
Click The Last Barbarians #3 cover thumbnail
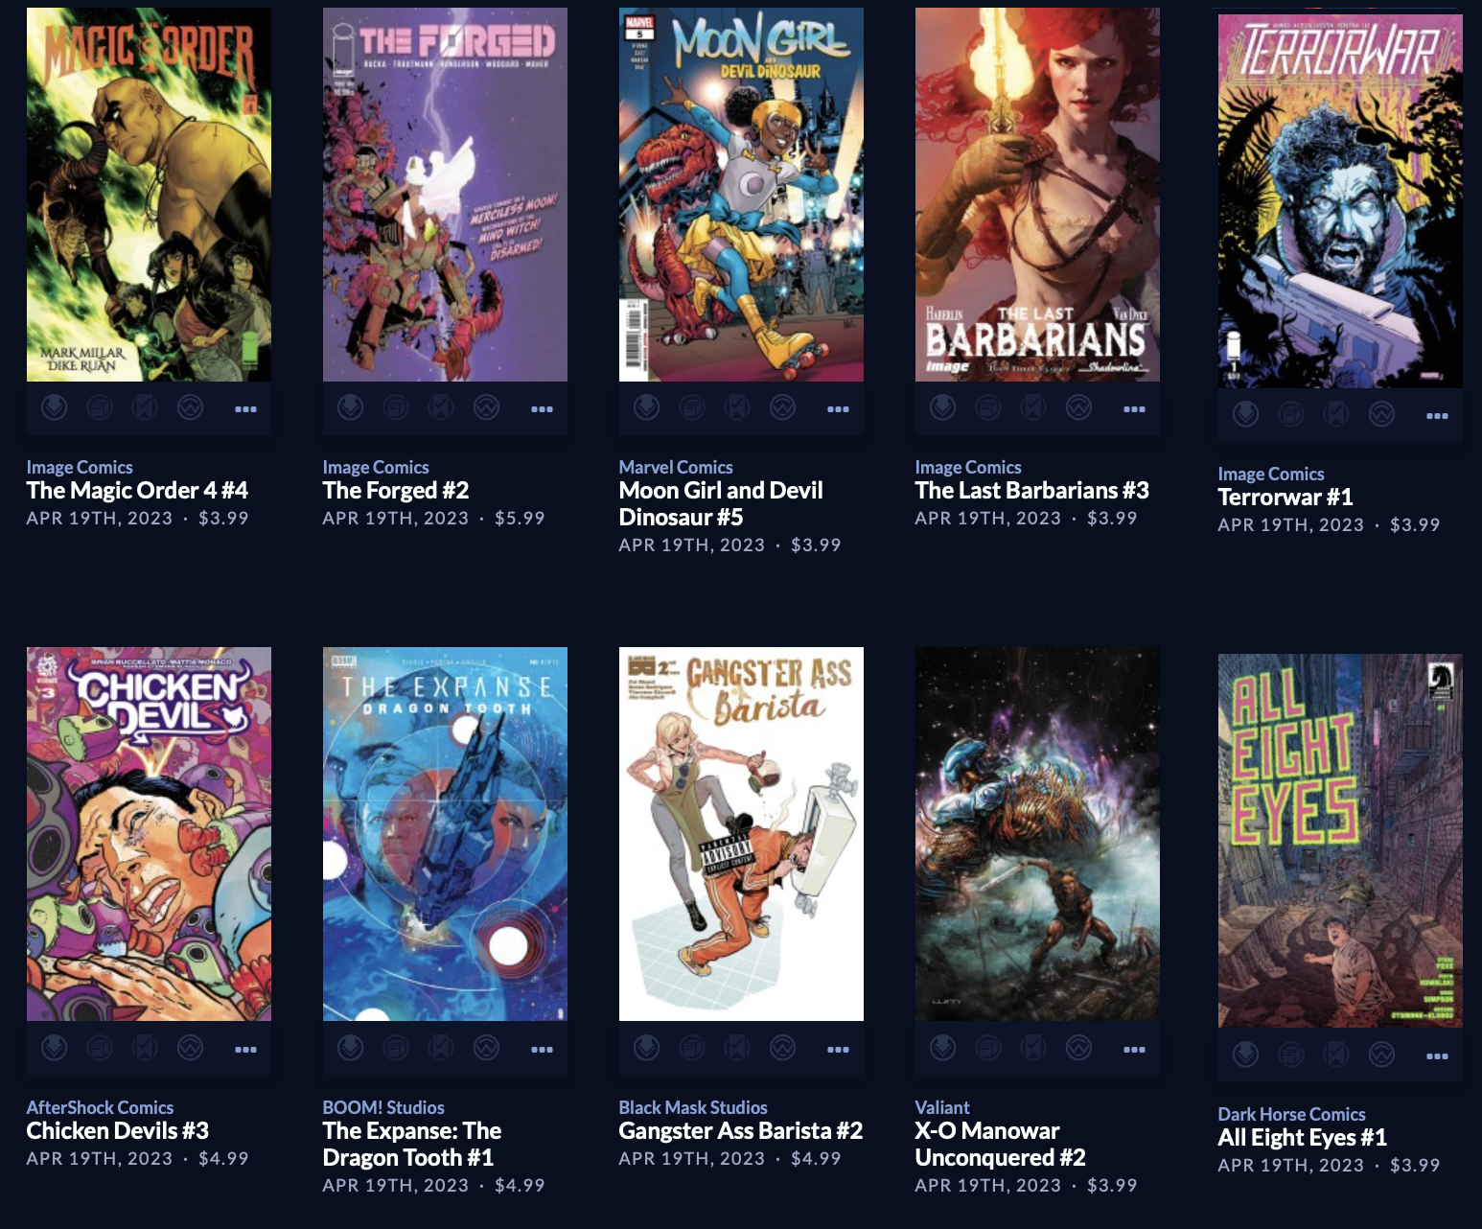pos(1037,195)
